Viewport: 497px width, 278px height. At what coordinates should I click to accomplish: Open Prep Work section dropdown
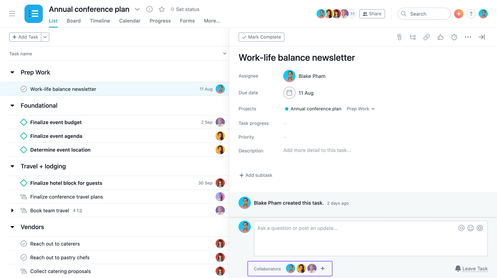coord(361,109)
